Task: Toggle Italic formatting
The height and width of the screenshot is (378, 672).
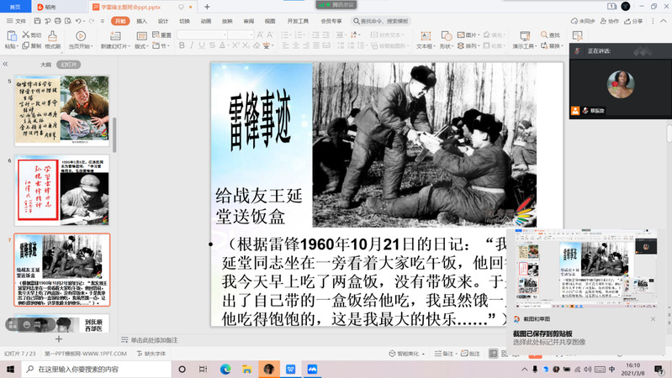Action: point(192,45)
